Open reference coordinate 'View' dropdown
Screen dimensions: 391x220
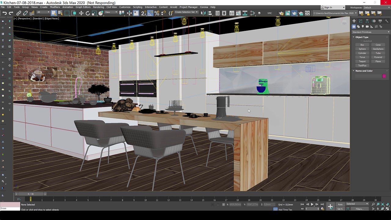[x=111, y=12]
